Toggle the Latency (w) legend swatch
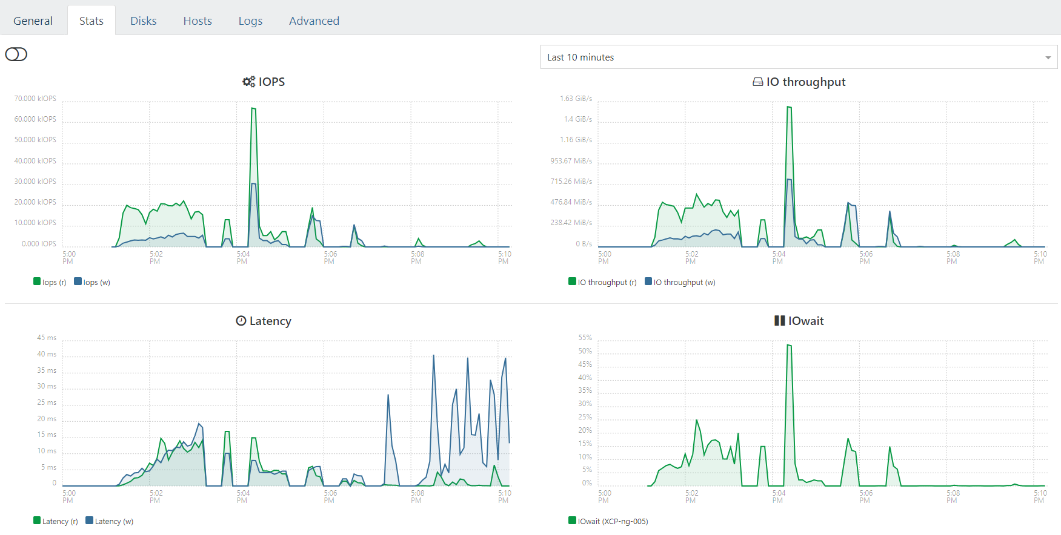Viewport: 1061px width, 535px height. point(89,520)
